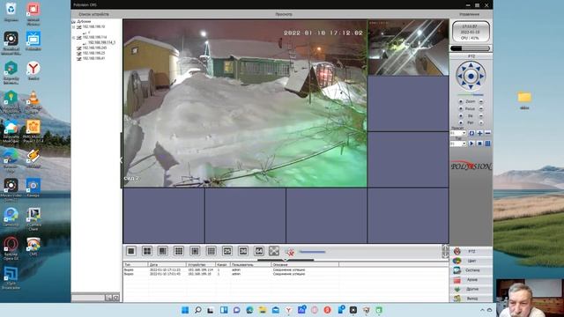Click the plus button left of Zoom
564x317 pixels.
(461, 102)
